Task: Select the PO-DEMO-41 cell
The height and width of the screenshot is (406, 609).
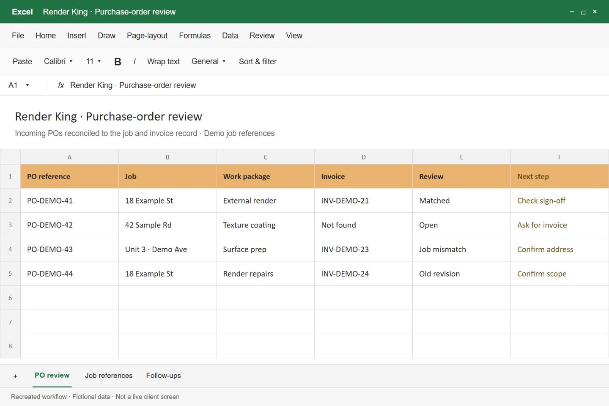Action: click(69, 200)
